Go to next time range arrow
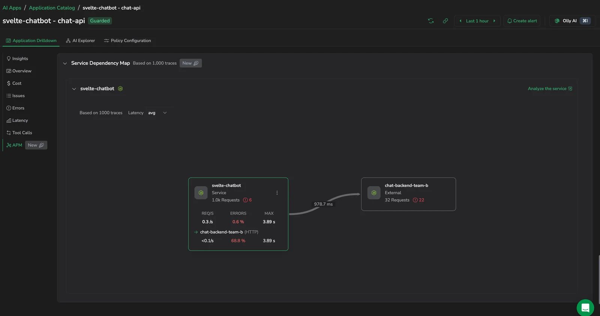The width and height of the screenshot is (600, 316). (494, 21)
